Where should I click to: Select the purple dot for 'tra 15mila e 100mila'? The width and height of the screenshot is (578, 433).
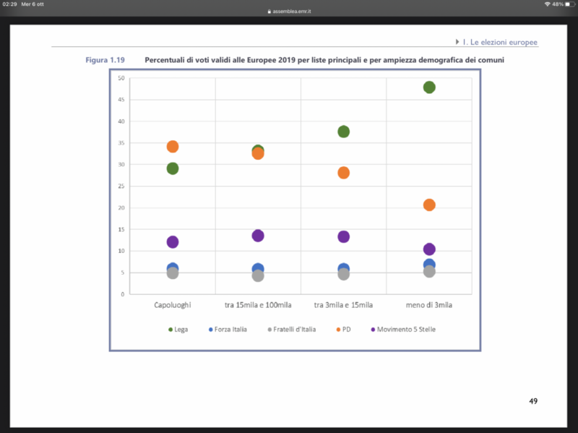tap(258, 236)
